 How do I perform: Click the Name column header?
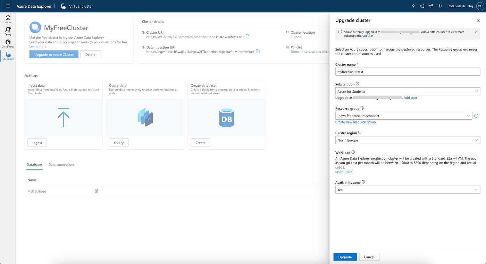32,180
